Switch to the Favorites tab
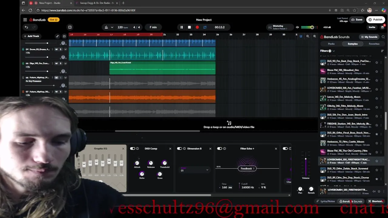The height and width of the screenshot is (218, 388). pyautogui.click(x=374, y=44)
